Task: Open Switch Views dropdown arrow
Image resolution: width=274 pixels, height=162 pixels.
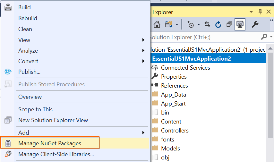Action: [x=177, y=24]
